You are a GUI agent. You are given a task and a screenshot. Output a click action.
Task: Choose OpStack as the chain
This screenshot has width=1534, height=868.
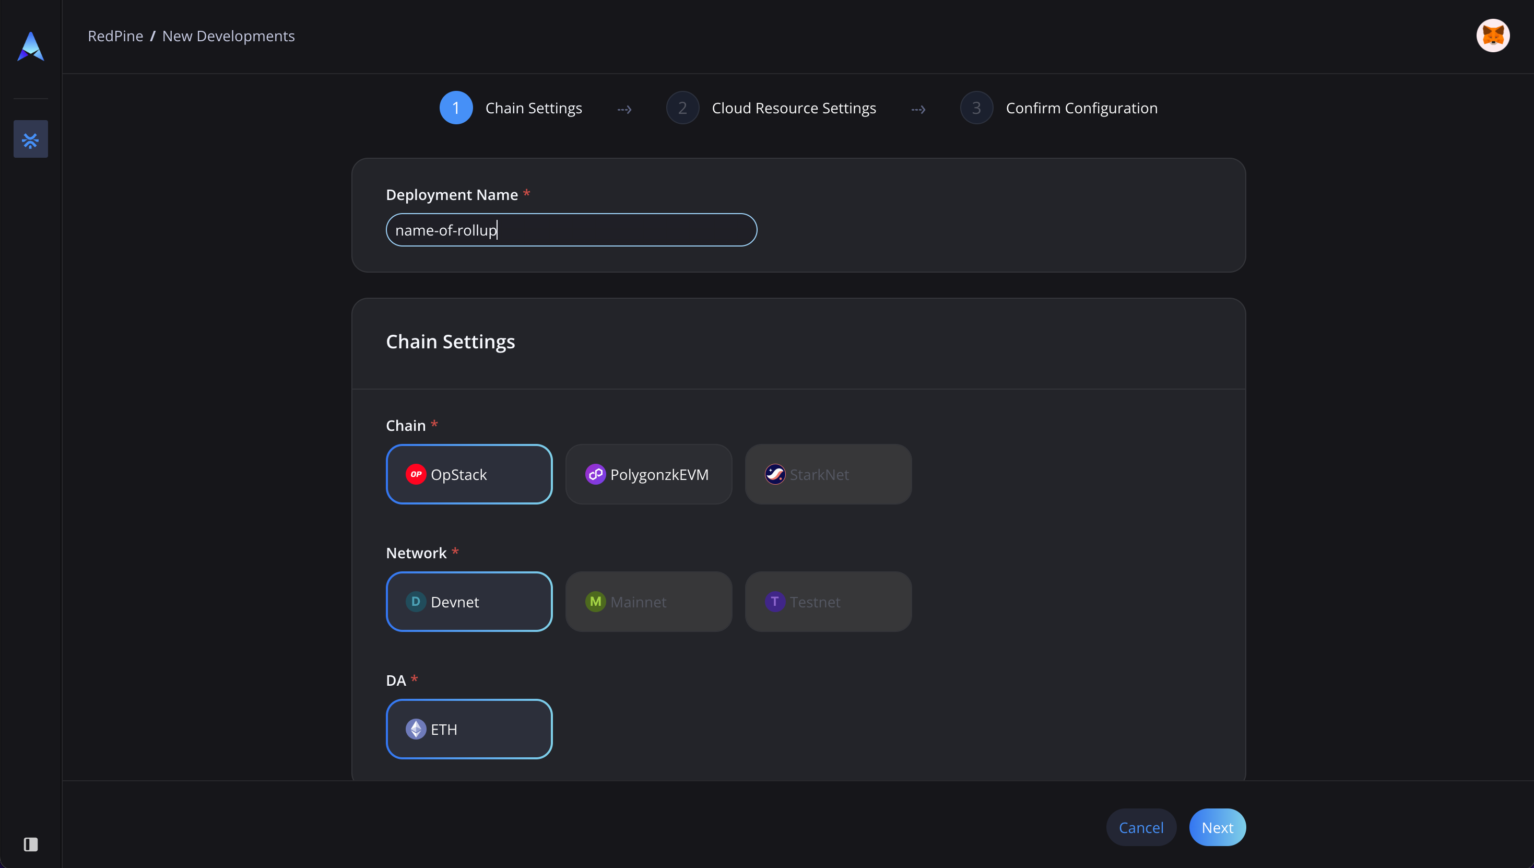pos(469,475)
